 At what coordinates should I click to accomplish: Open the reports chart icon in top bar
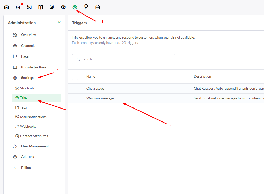point(52,7)
